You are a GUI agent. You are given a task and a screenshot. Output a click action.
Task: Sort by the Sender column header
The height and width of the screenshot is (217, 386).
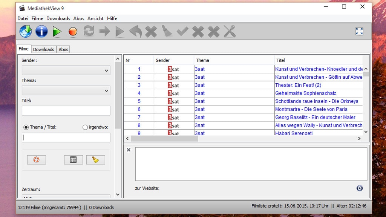[x=174, y=60]
